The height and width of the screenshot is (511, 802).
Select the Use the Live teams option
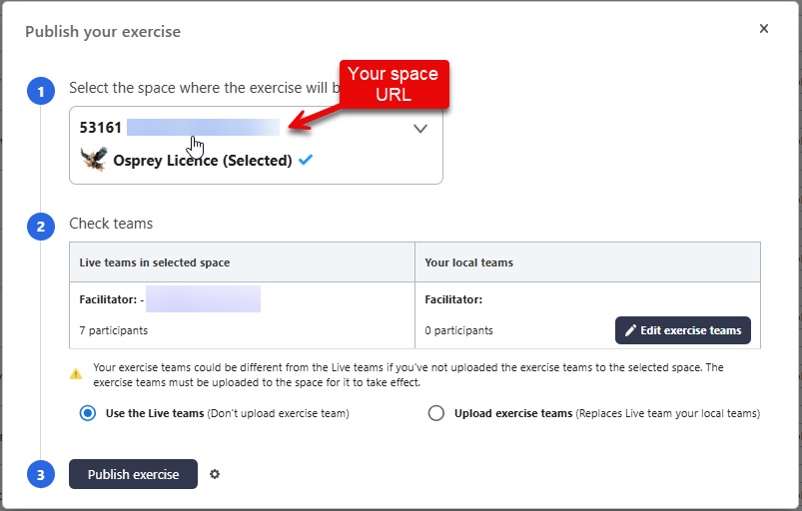point(88,413)
